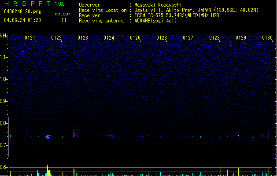The image size is (277, 176).
Task: Click the meteor echo at 0130
Action: pos(269,135)
